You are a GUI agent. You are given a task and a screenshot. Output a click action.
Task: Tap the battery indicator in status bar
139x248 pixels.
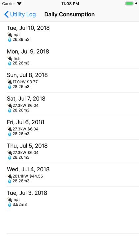(x=129, y=4)
